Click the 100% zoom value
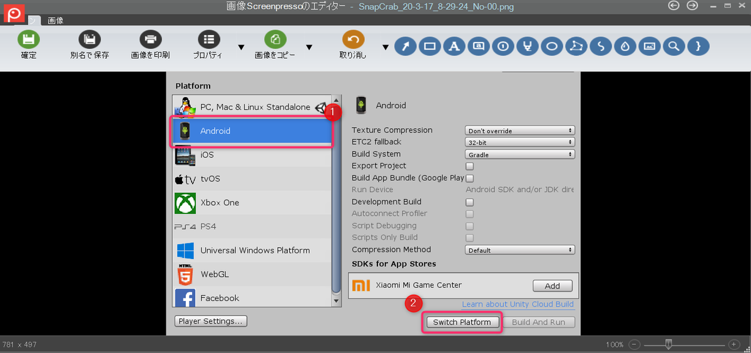Image resolution: width=751 pixels, height=353 pixels. click(615, 345)
